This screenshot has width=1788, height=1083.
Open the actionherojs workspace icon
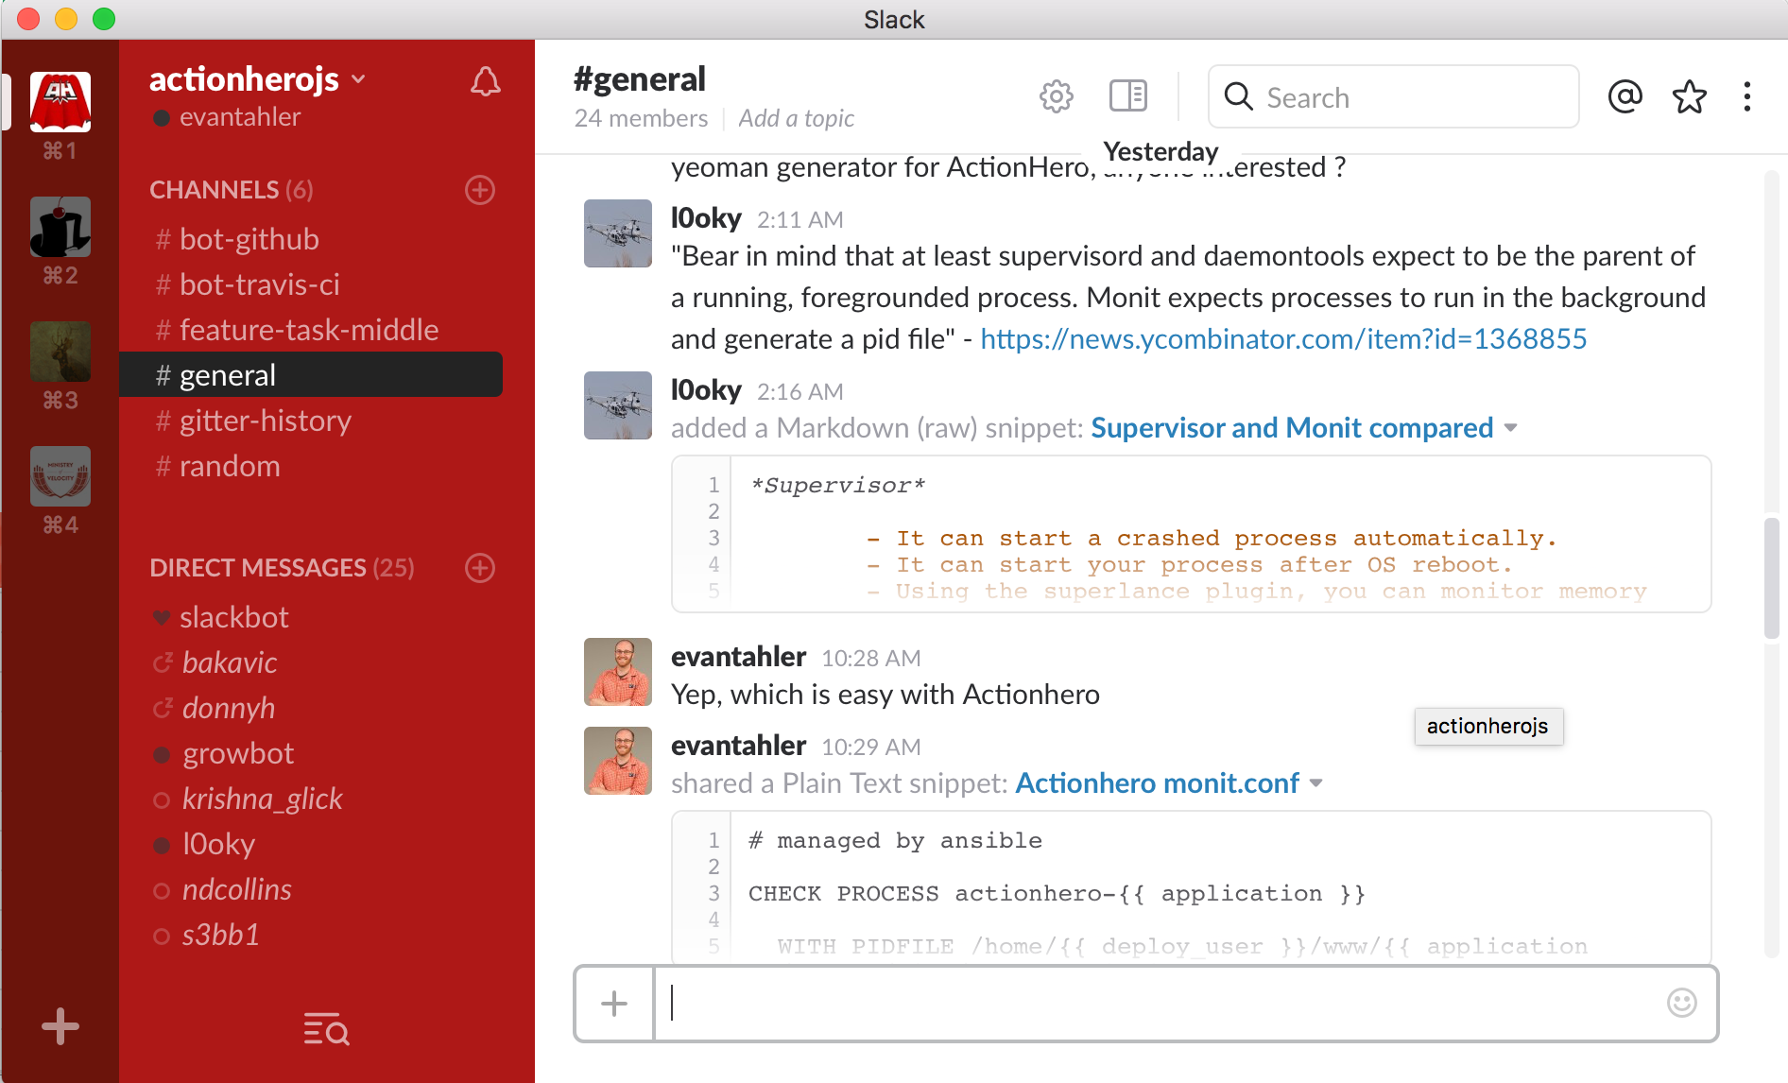[60, 101]
